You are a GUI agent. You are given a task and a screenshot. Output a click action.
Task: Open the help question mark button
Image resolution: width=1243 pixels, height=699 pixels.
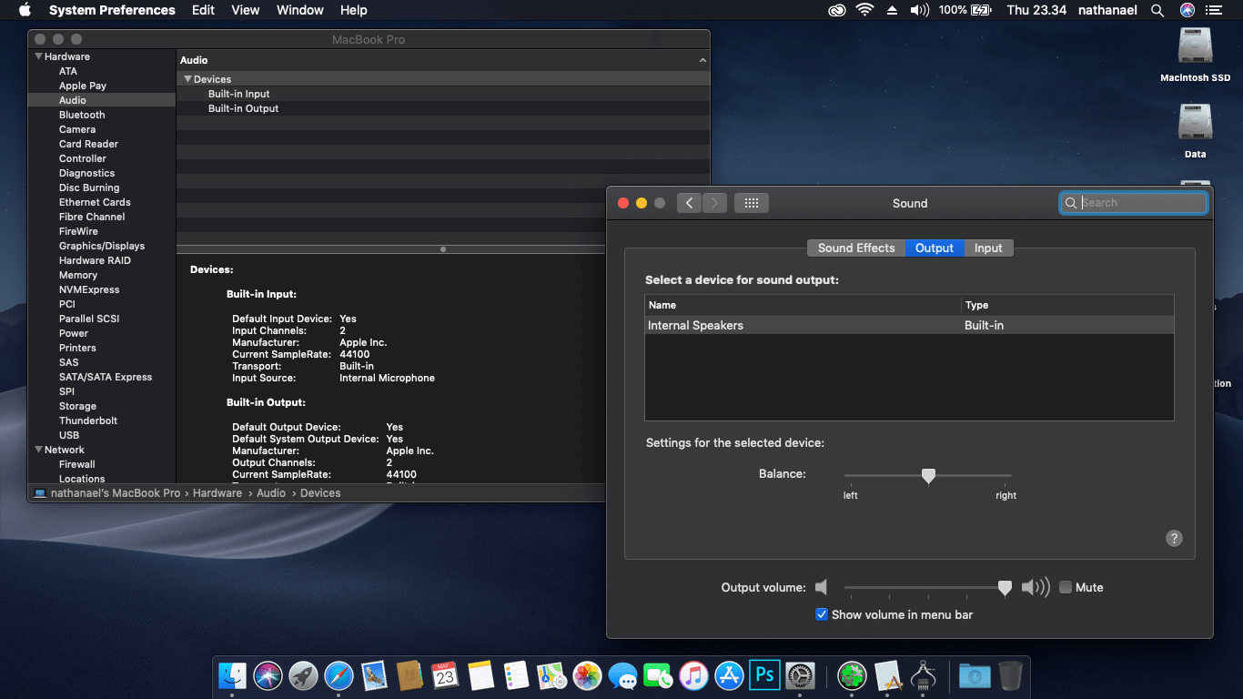tap(1174, 538)
